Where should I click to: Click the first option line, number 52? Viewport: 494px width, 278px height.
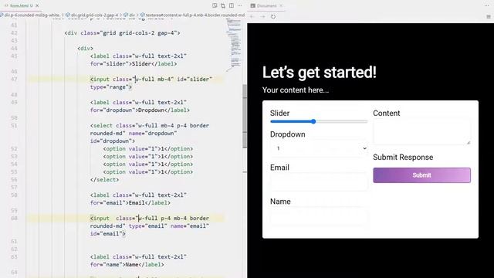pos(148,149)
